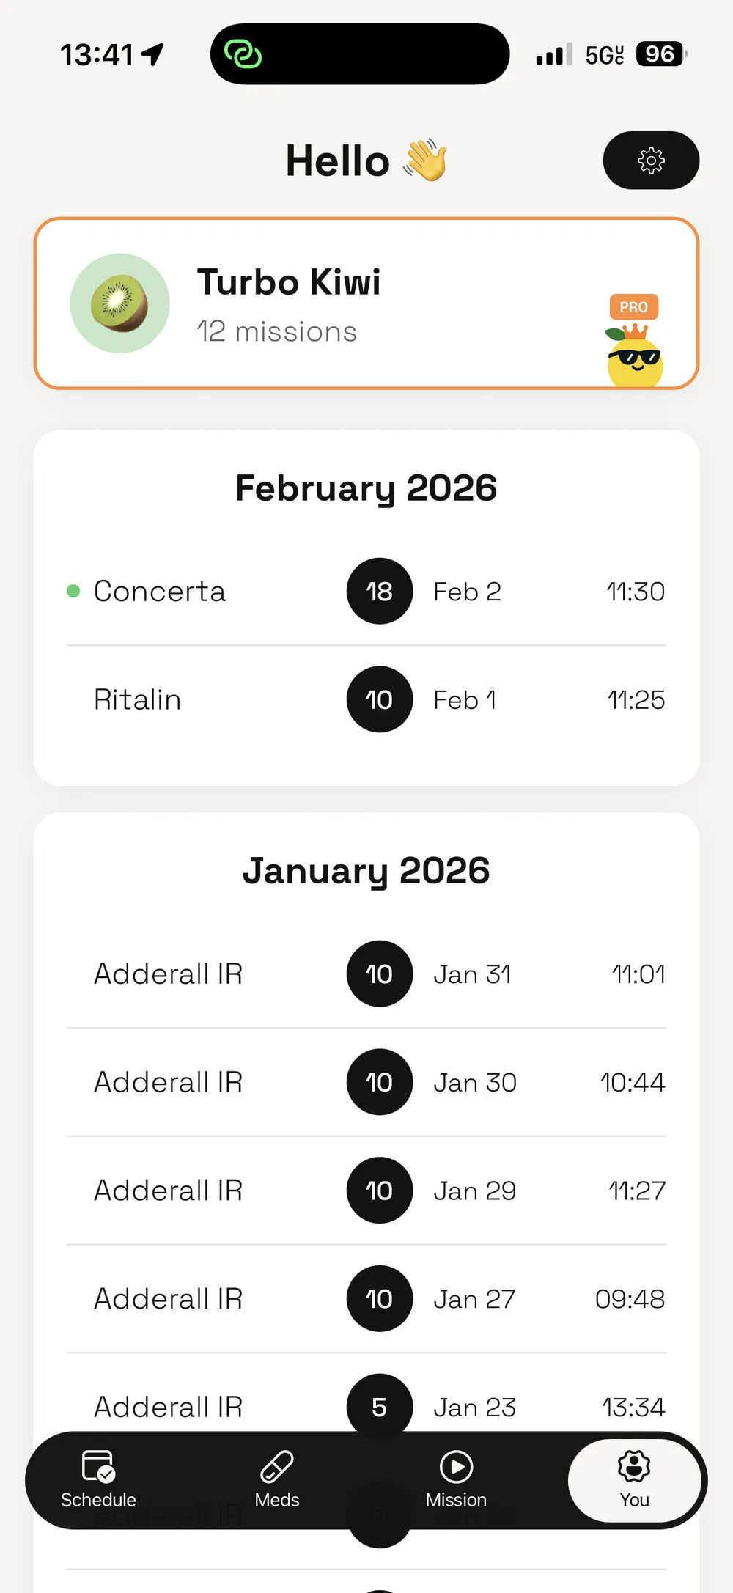Tap the 18 dose badge for Concerta
The image size is (733, 1593).
[380, 592]
